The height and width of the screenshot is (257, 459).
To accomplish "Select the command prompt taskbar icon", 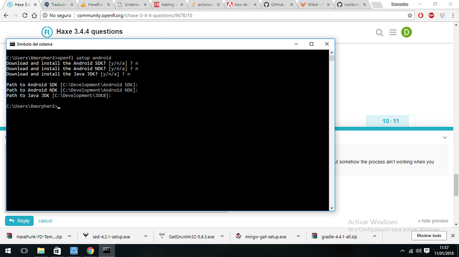I will pos(106,251).
